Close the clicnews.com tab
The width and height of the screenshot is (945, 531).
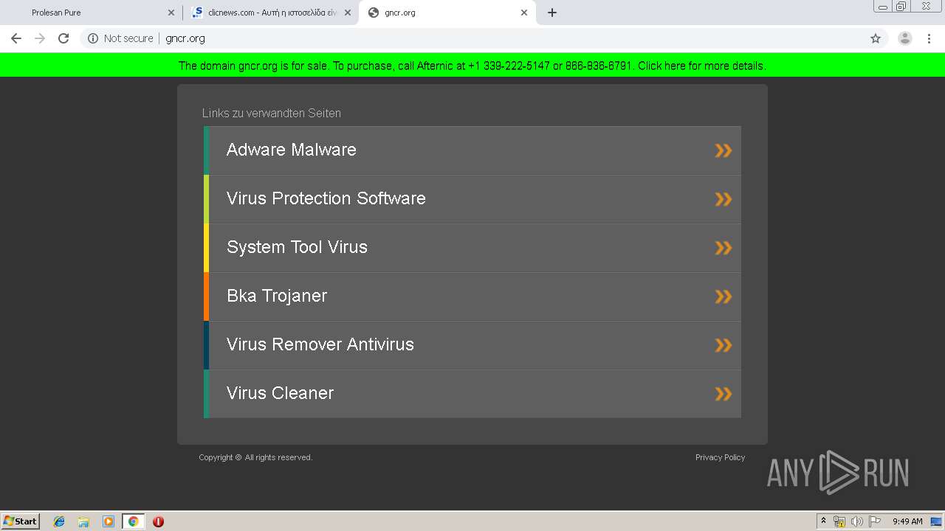coord(348,13)
